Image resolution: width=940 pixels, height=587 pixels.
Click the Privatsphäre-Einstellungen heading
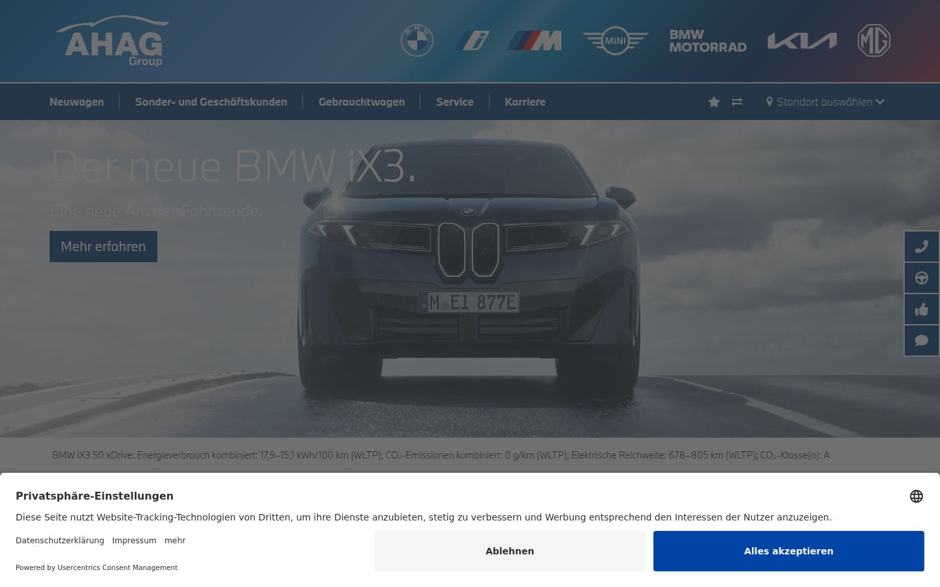tap(95, 496)
